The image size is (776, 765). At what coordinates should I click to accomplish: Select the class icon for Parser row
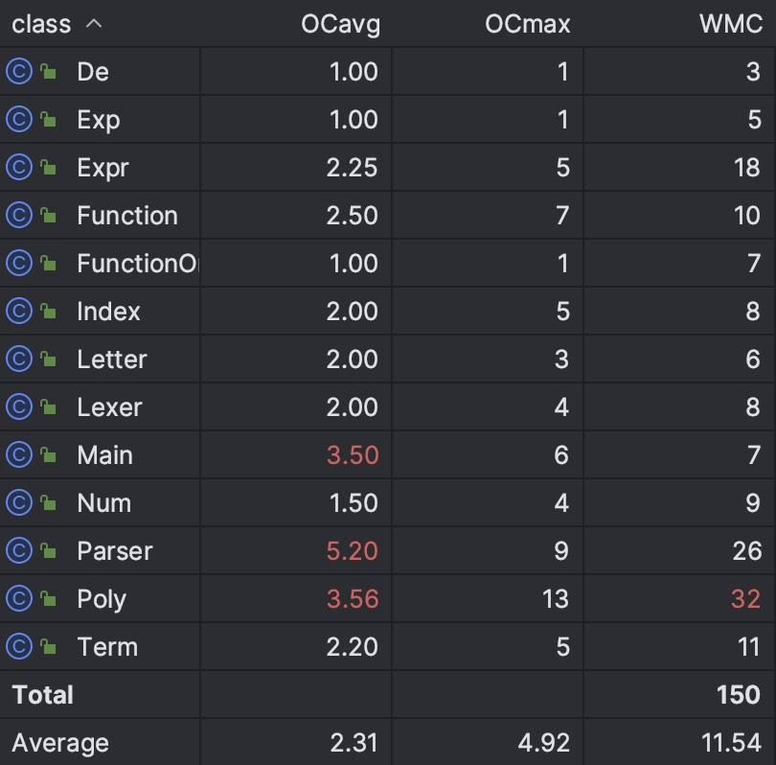pyautogui.click(x=19, y=550)
